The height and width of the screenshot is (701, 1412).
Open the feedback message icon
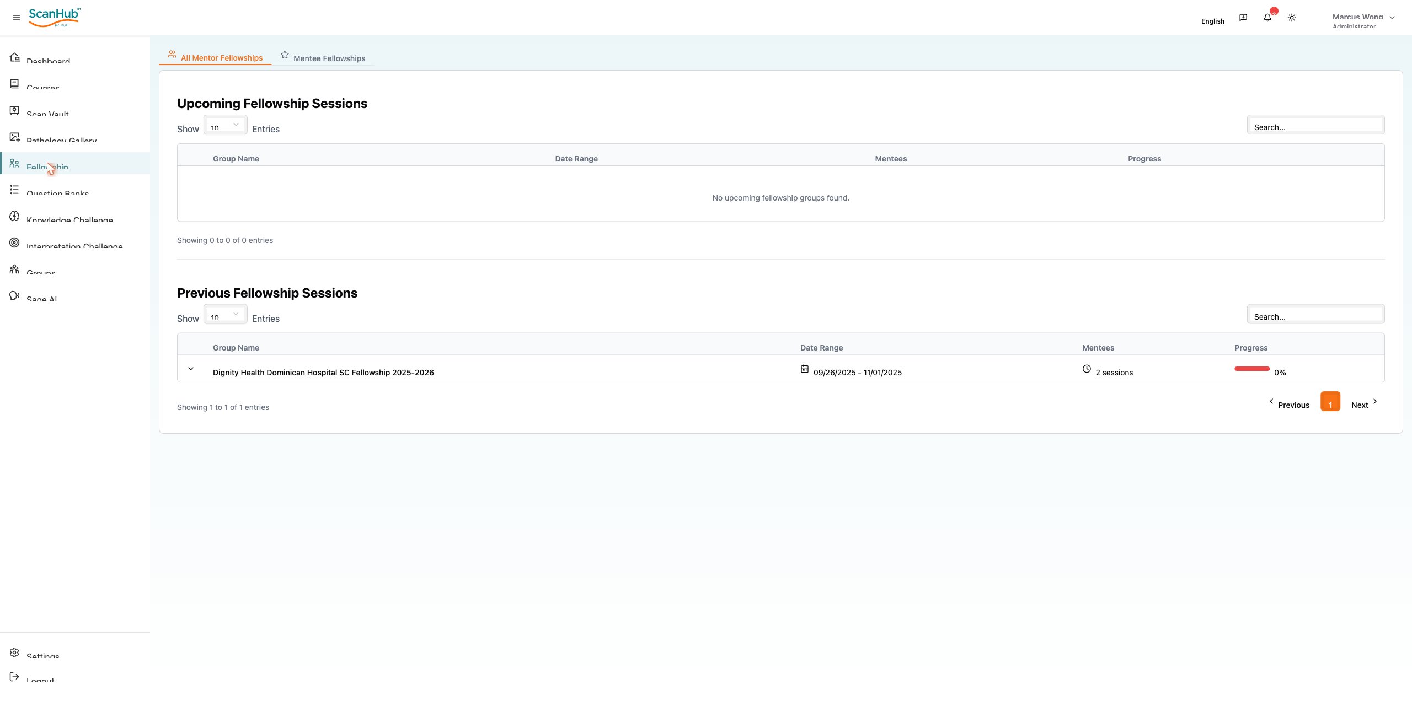coord(1243,18)
